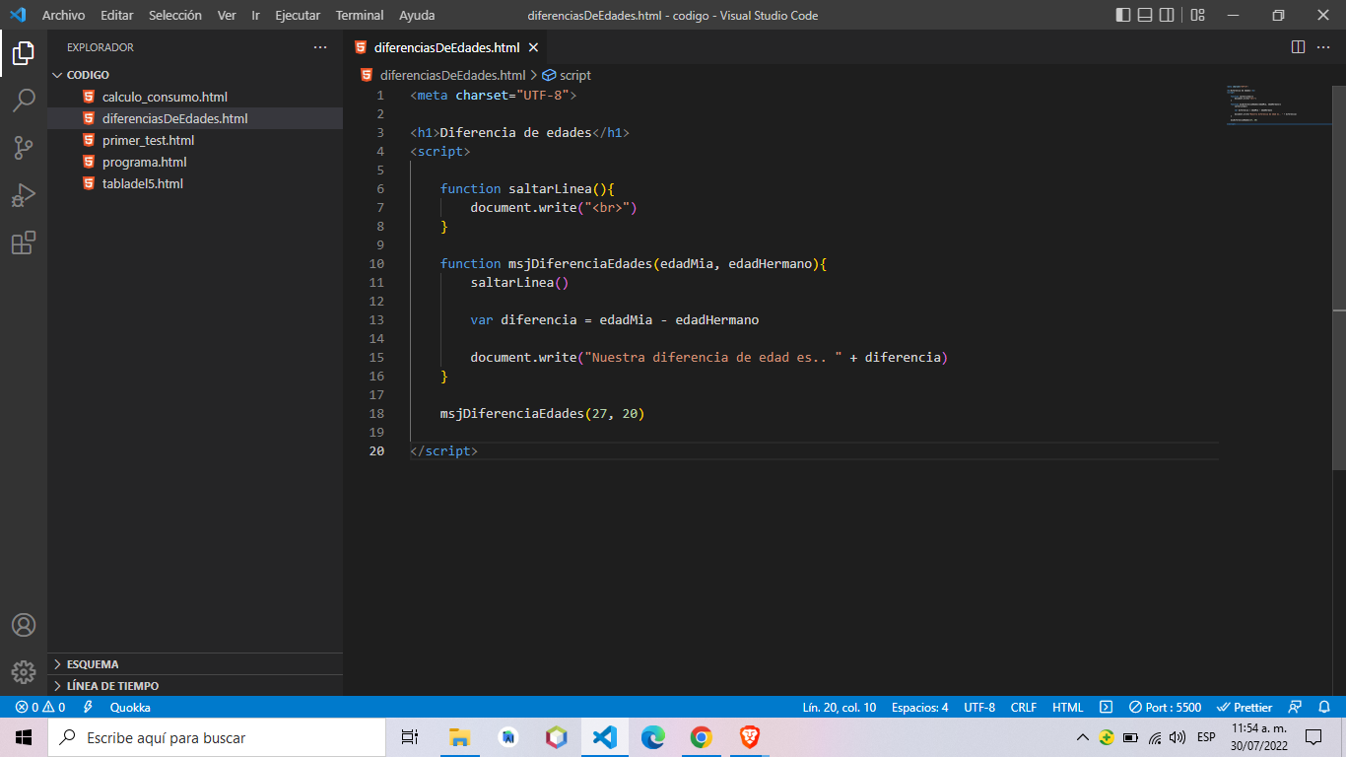Open Task View on the taskbar
This screenshot has height=757, width=1346.
click(x=410, y=737)
